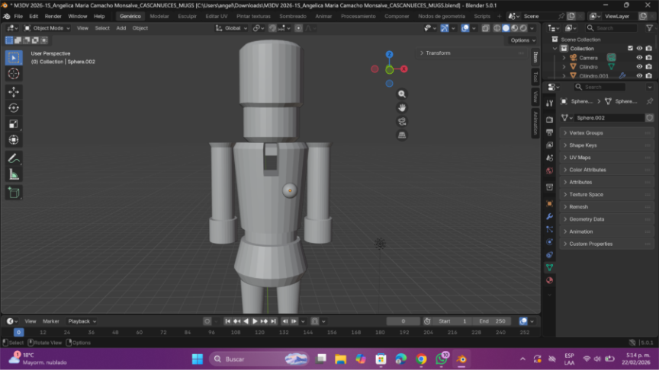
Task: Choose the Scale tool
Action: pos(14,123)
